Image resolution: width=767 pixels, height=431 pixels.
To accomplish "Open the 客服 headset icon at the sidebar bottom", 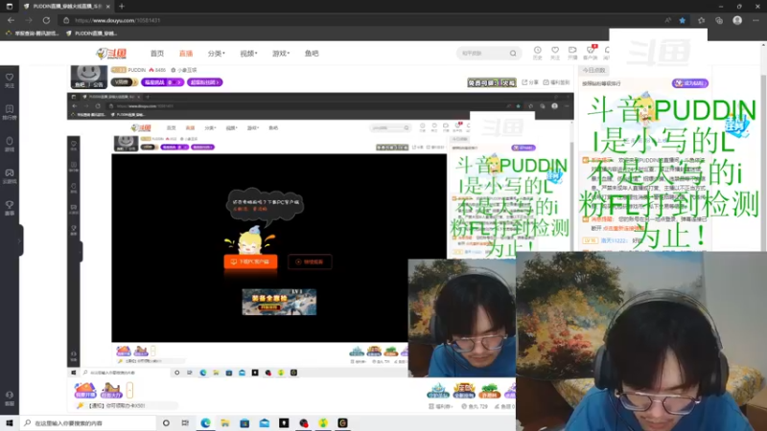I will pyautogui.click(x=10, y=397).
